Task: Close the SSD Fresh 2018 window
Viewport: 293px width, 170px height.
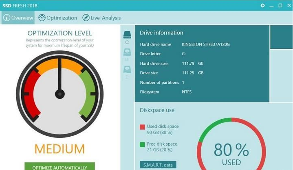Action: (289, 5)
